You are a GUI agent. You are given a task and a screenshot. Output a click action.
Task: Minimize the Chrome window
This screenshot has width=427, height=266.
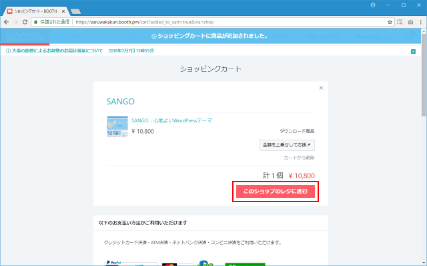pos(388,5)
